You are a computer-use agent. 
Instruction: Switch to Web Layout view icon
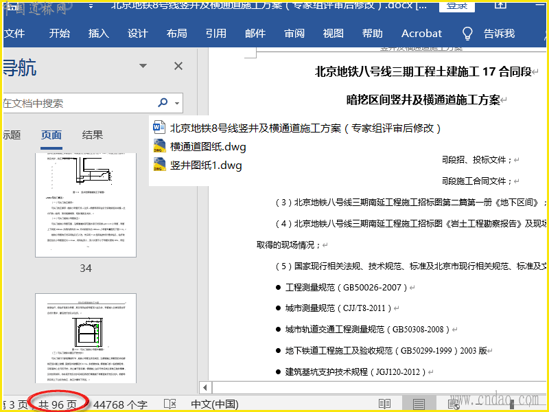pos(454,404)
